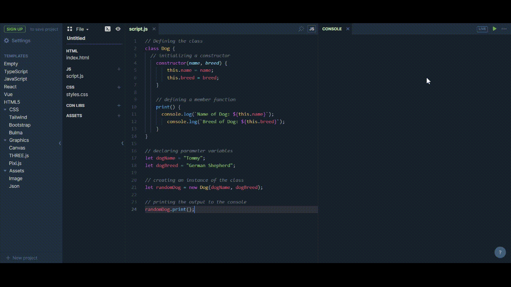Select the Pixi.js template
This screenshot has height=287, width=511.
15,163
